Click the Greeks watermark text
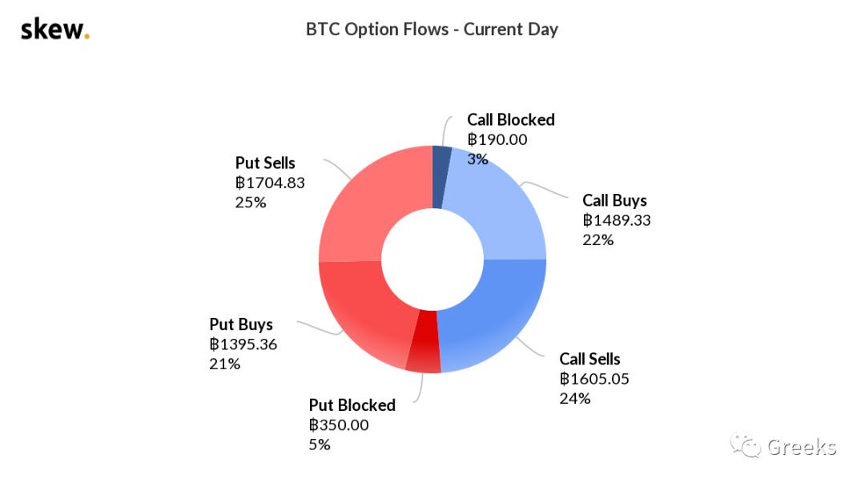 [802, 447]
